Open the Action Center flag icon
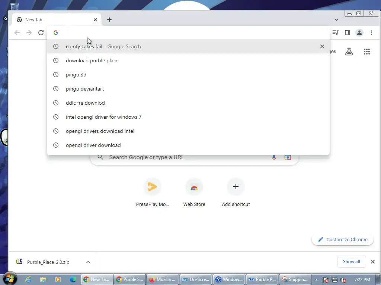381x285 pixels. point(325,280)
